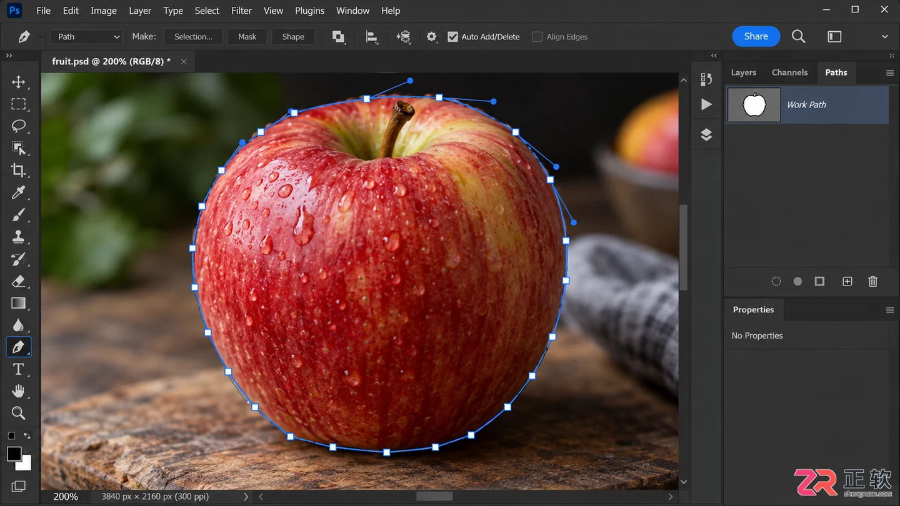The image size is (900, 506).
Task: Toggle Auto Add/Delete checkbox
Action: pyautogui.click(x=453, y=37)
